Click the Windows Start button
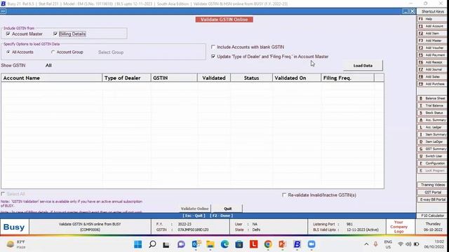The height and width of the screenshot is (252, 449). click(138, 244)
